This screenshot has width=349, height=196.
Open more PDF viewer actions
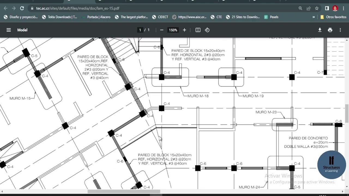tap(340, 30)
